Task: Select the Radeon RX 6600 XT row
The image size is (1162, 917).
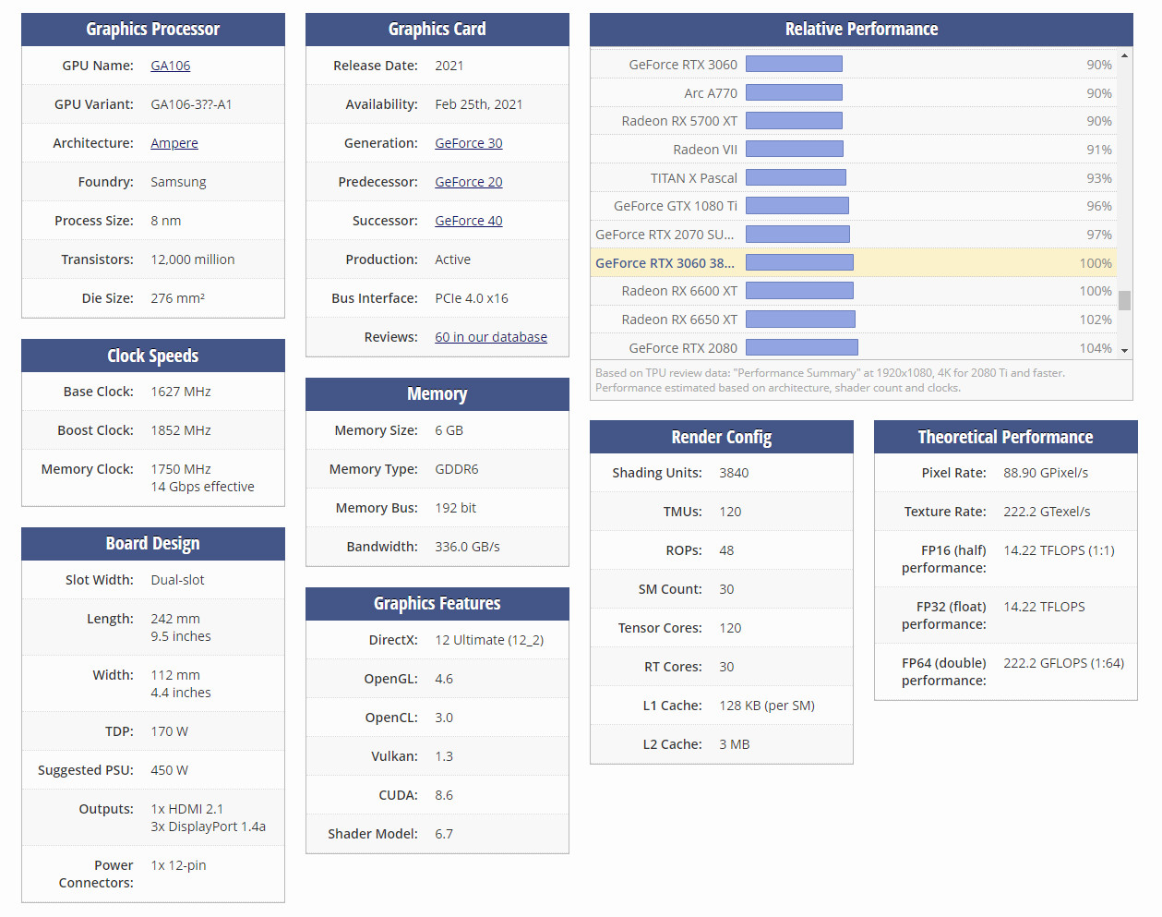Action: [854, 291]
